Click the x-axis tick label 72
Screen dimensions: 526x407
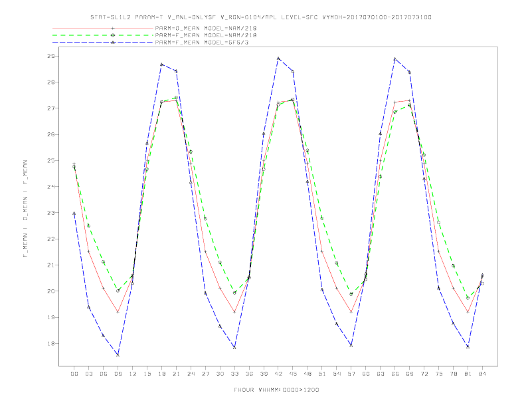[x=424, y=374]
